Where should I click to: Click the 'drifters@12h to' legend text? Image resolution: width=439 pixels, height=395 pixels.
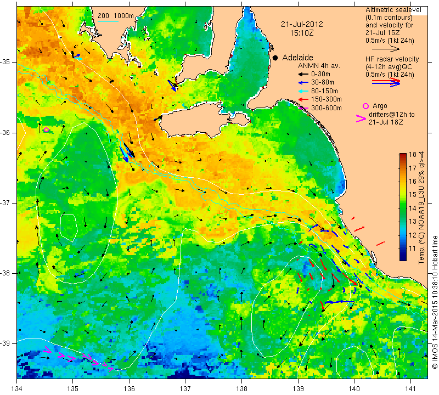coord(391,115)
